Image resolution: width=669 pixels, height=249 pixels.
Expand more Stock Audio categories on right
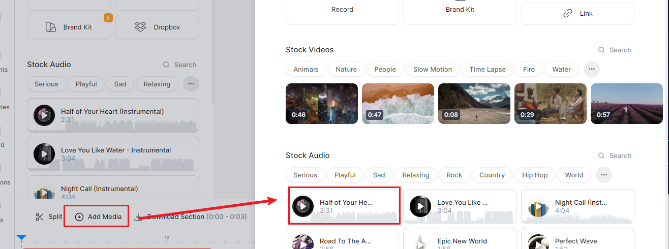pos(603,175)
